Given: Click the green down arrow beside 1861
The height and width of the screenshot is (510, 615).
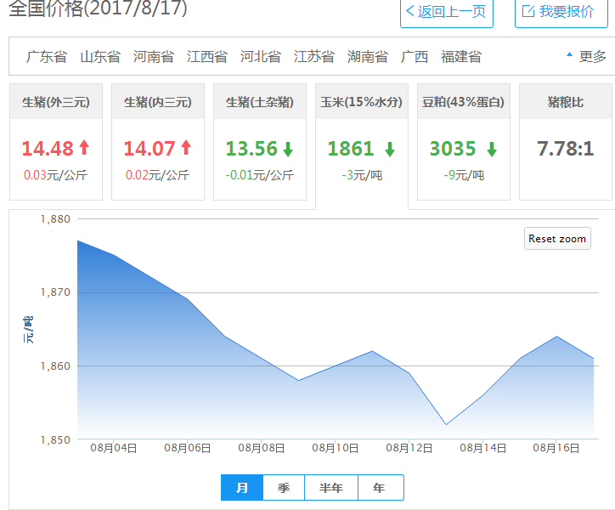Looking at the screenshot, I should [x=390, y=150].
